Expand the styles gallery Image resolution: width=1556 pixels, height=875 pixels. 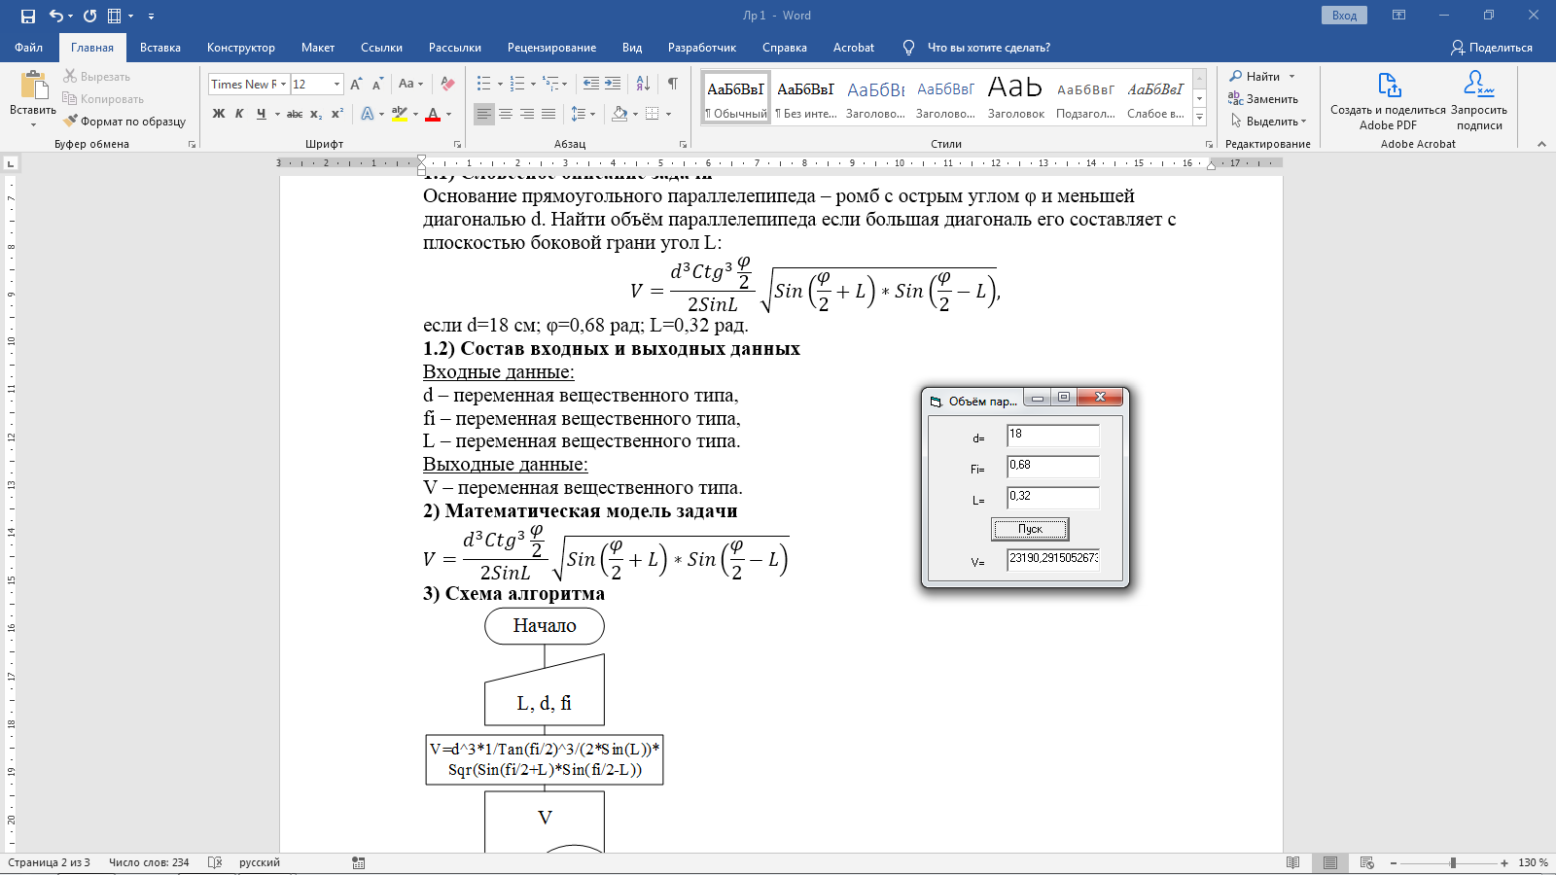point(1200,118)
